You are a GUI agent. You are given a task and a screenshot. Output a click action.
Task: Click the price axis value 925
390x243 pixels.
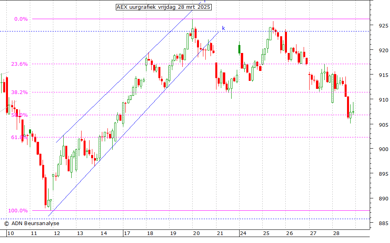(x=383, y=25)
